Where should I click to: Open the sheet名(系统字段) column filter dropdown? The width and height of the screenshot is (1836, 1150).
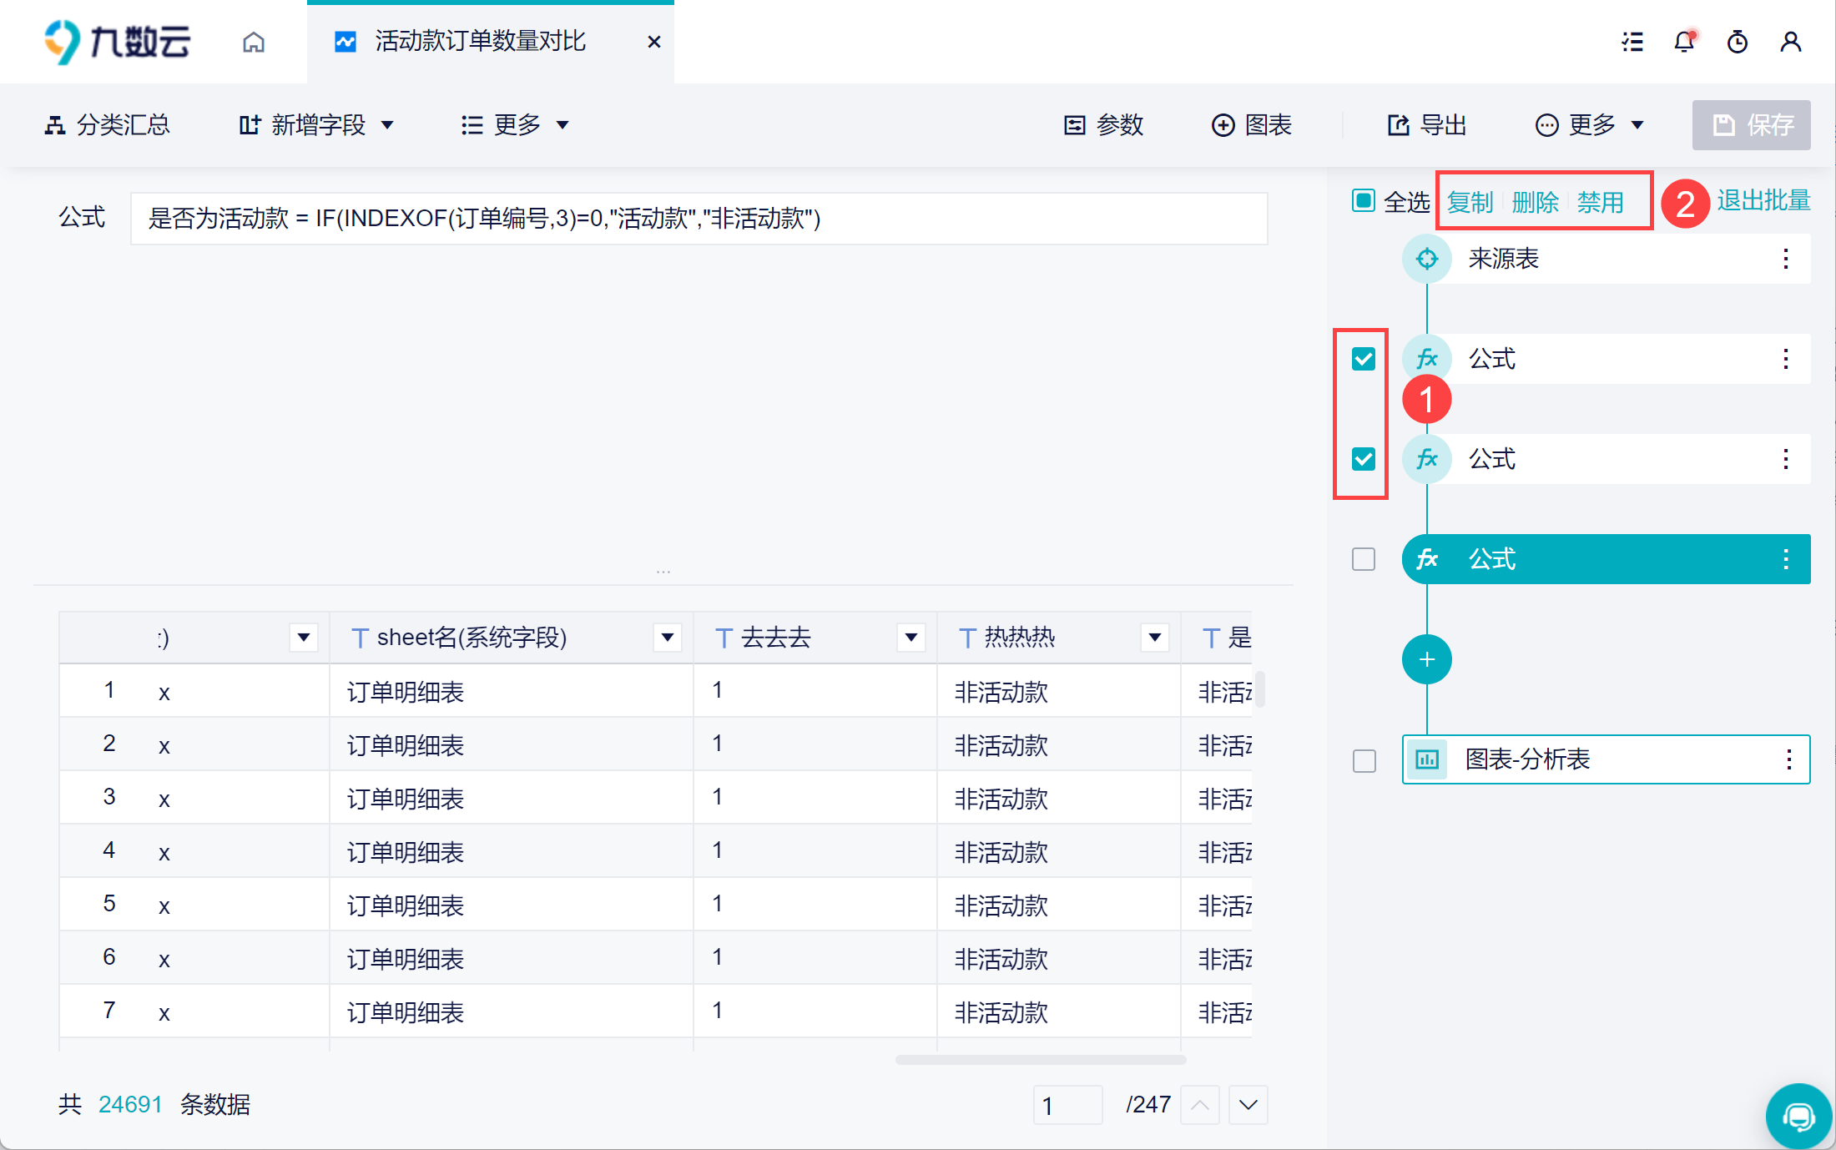(668, 638)
